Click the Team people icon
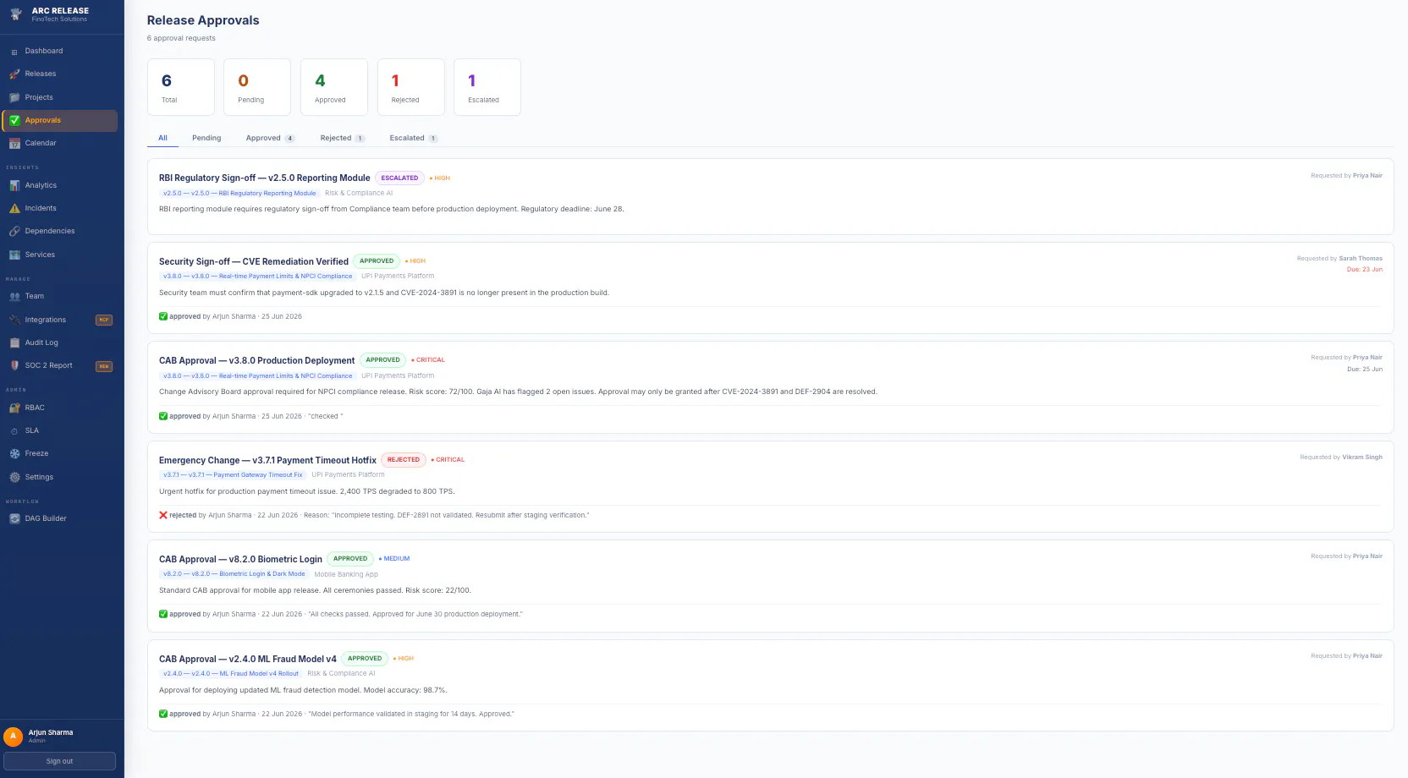 point(14,297)
